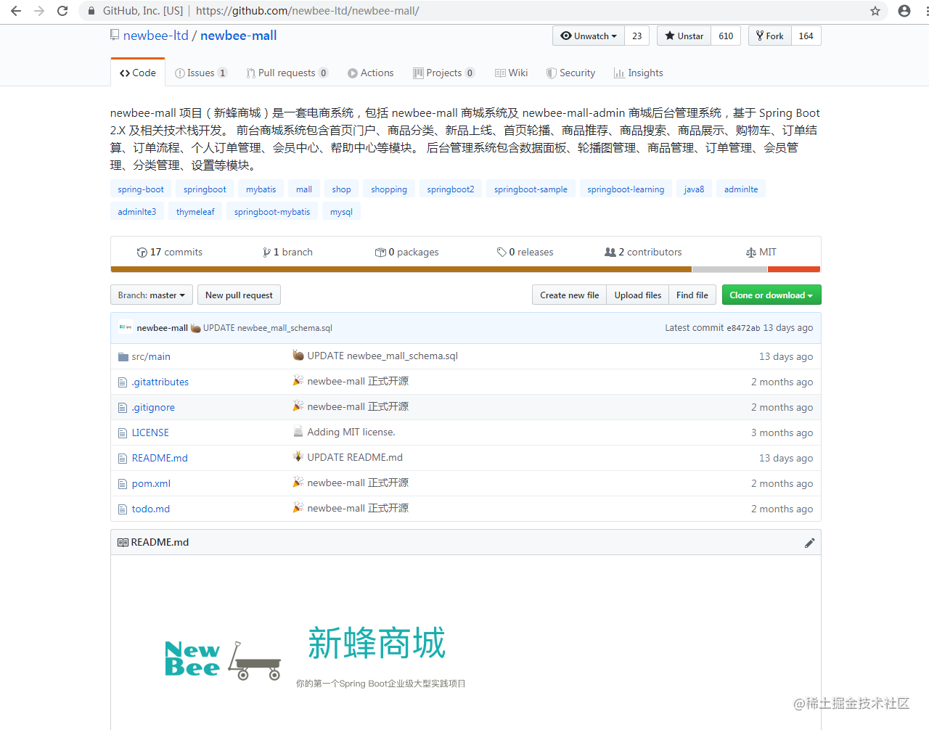
Task: Open latest commit e8472ab hash
Action: 743,328
